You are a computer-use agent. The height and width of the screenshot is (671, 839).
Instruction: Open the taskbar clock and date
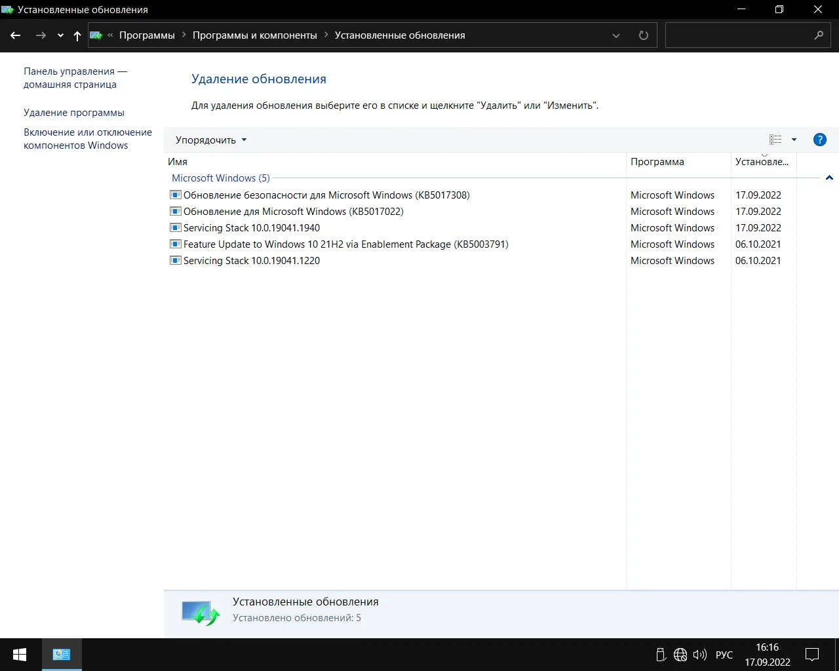(768, 655)
